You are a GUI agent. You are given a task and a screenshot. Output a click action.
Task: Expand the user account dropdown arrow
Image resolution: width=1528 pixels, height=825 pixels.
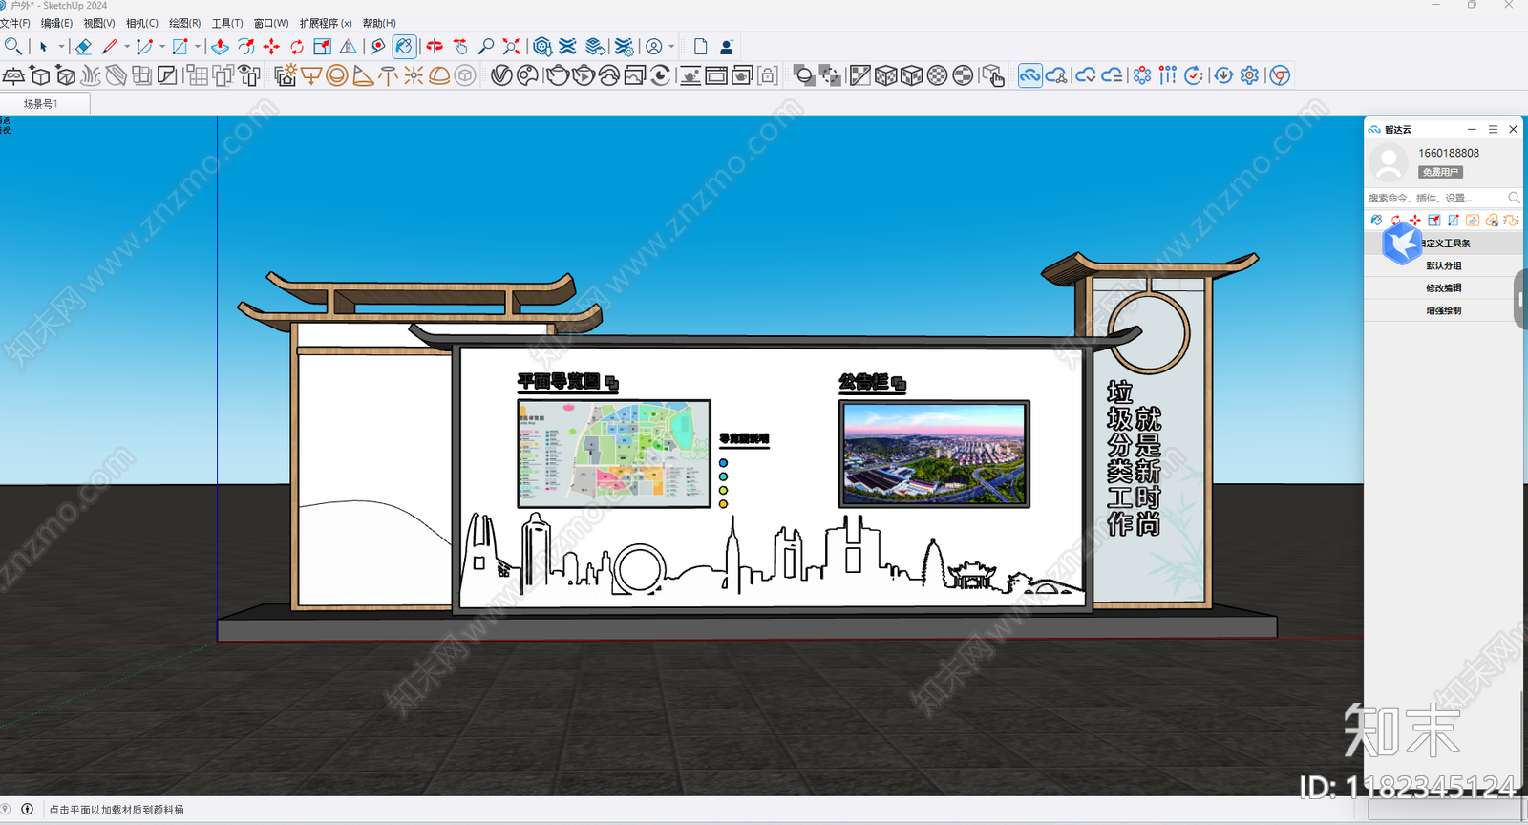[671, 46]
